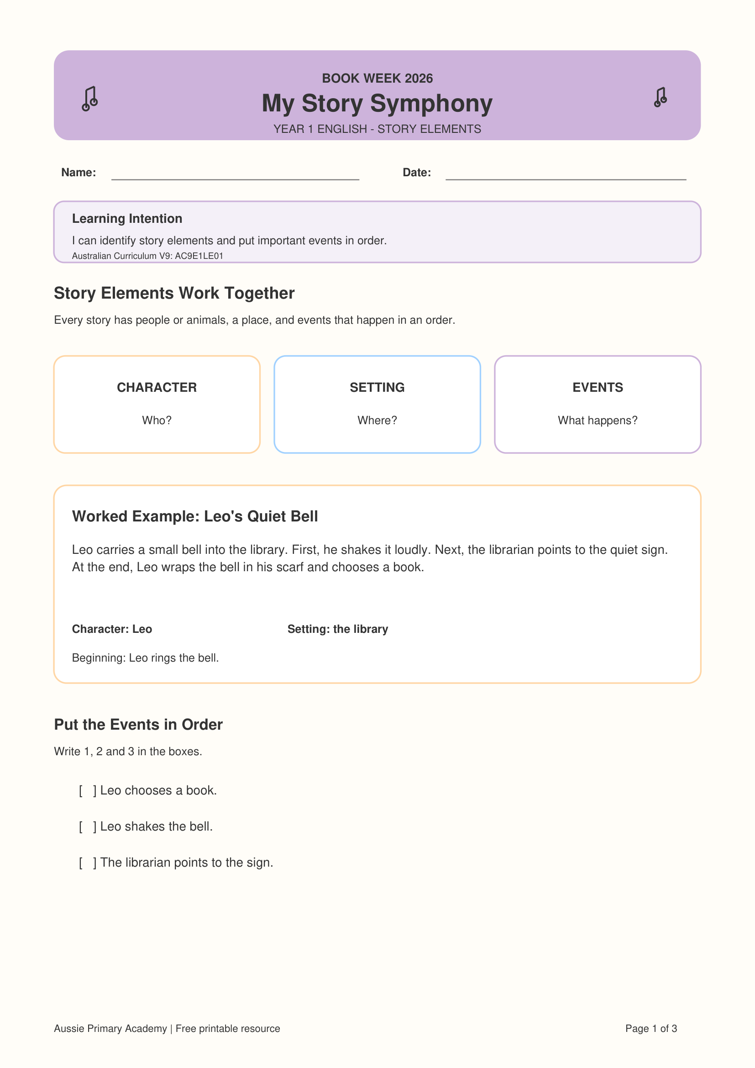Click the Setting: the library label
The image size is (755, 1068).
(337, 629)
